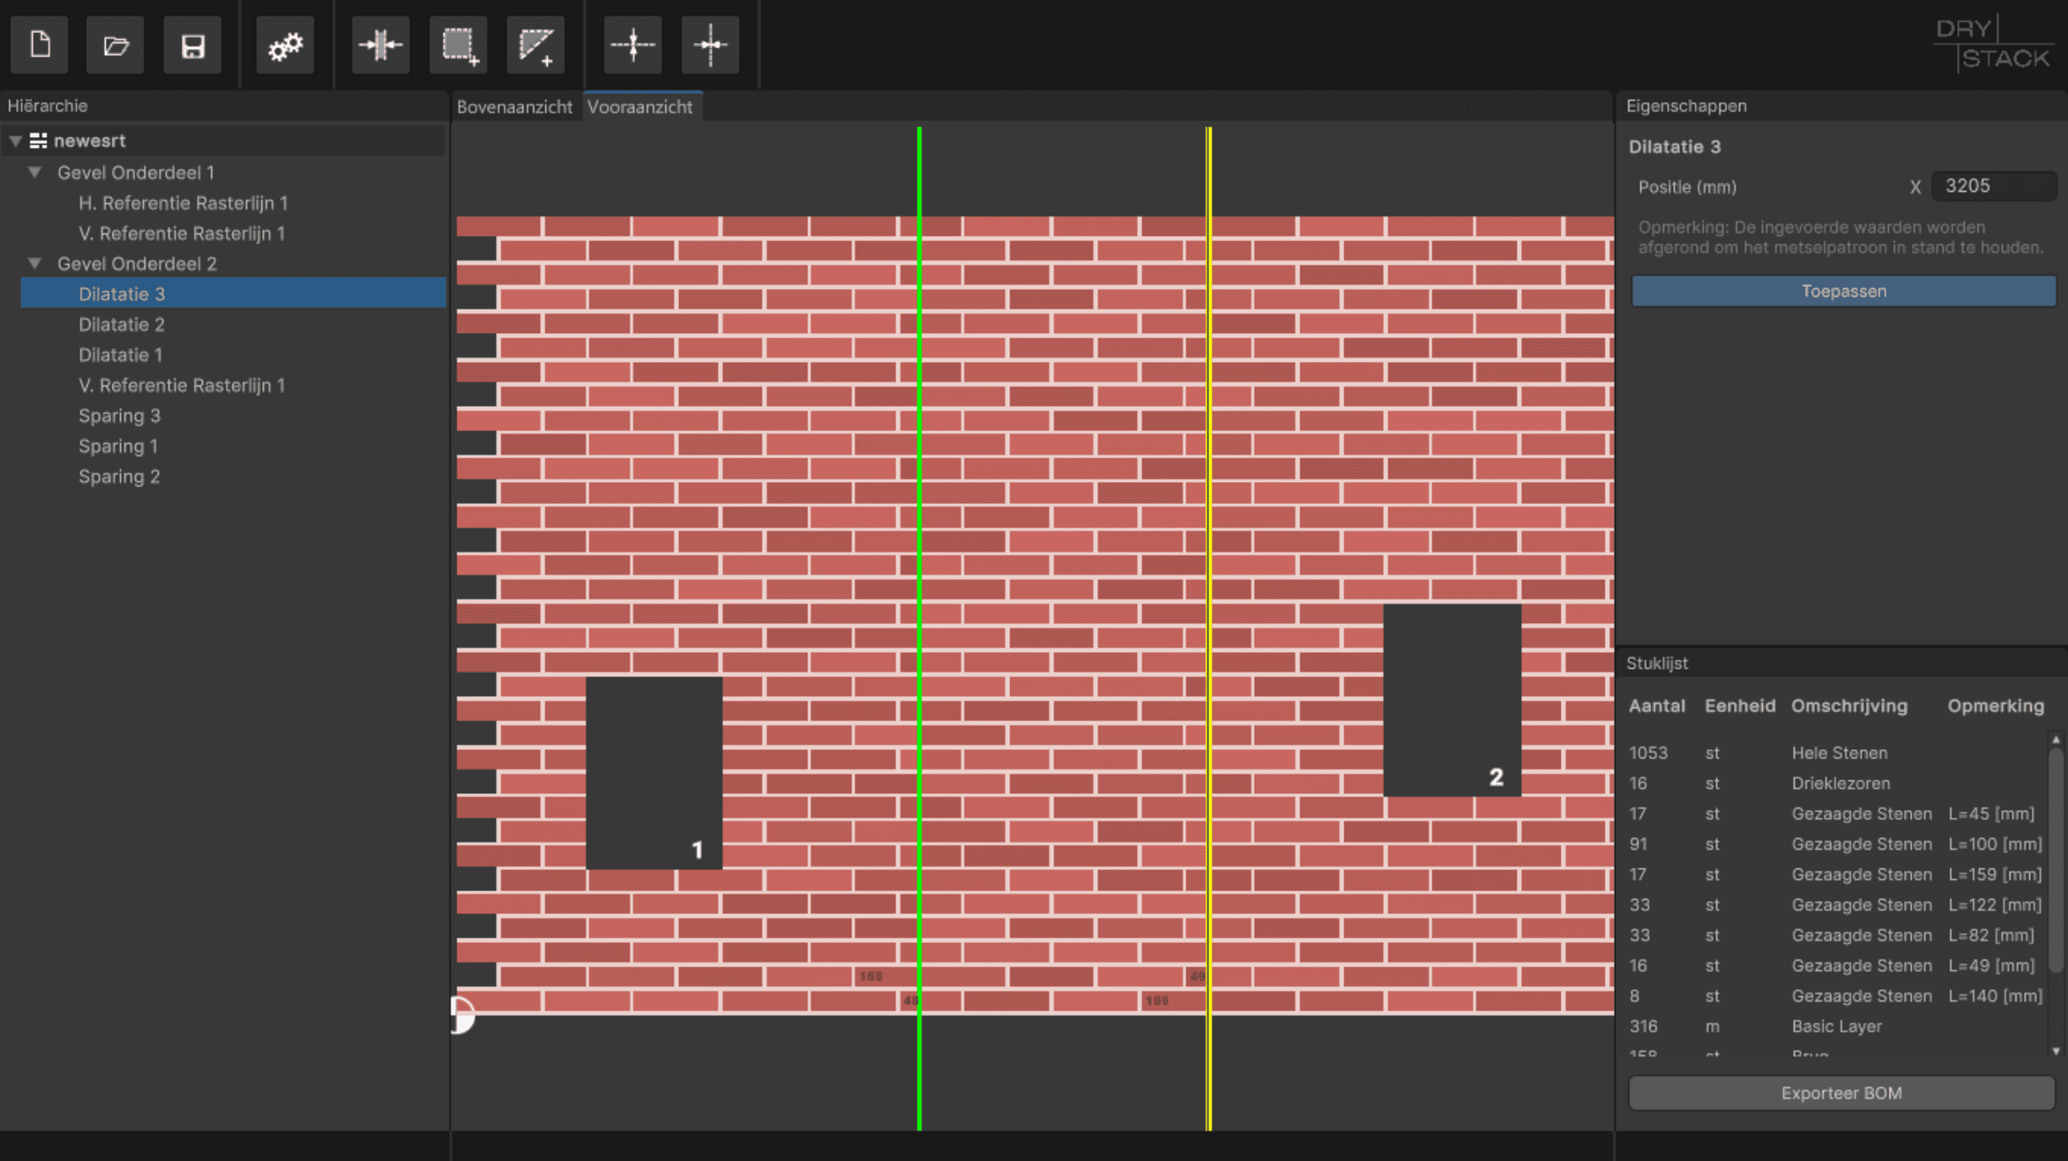Export the BOM via Exporteer BOM
This screenshot has height=1161, width=2068.
[x=1841, y=1093]
